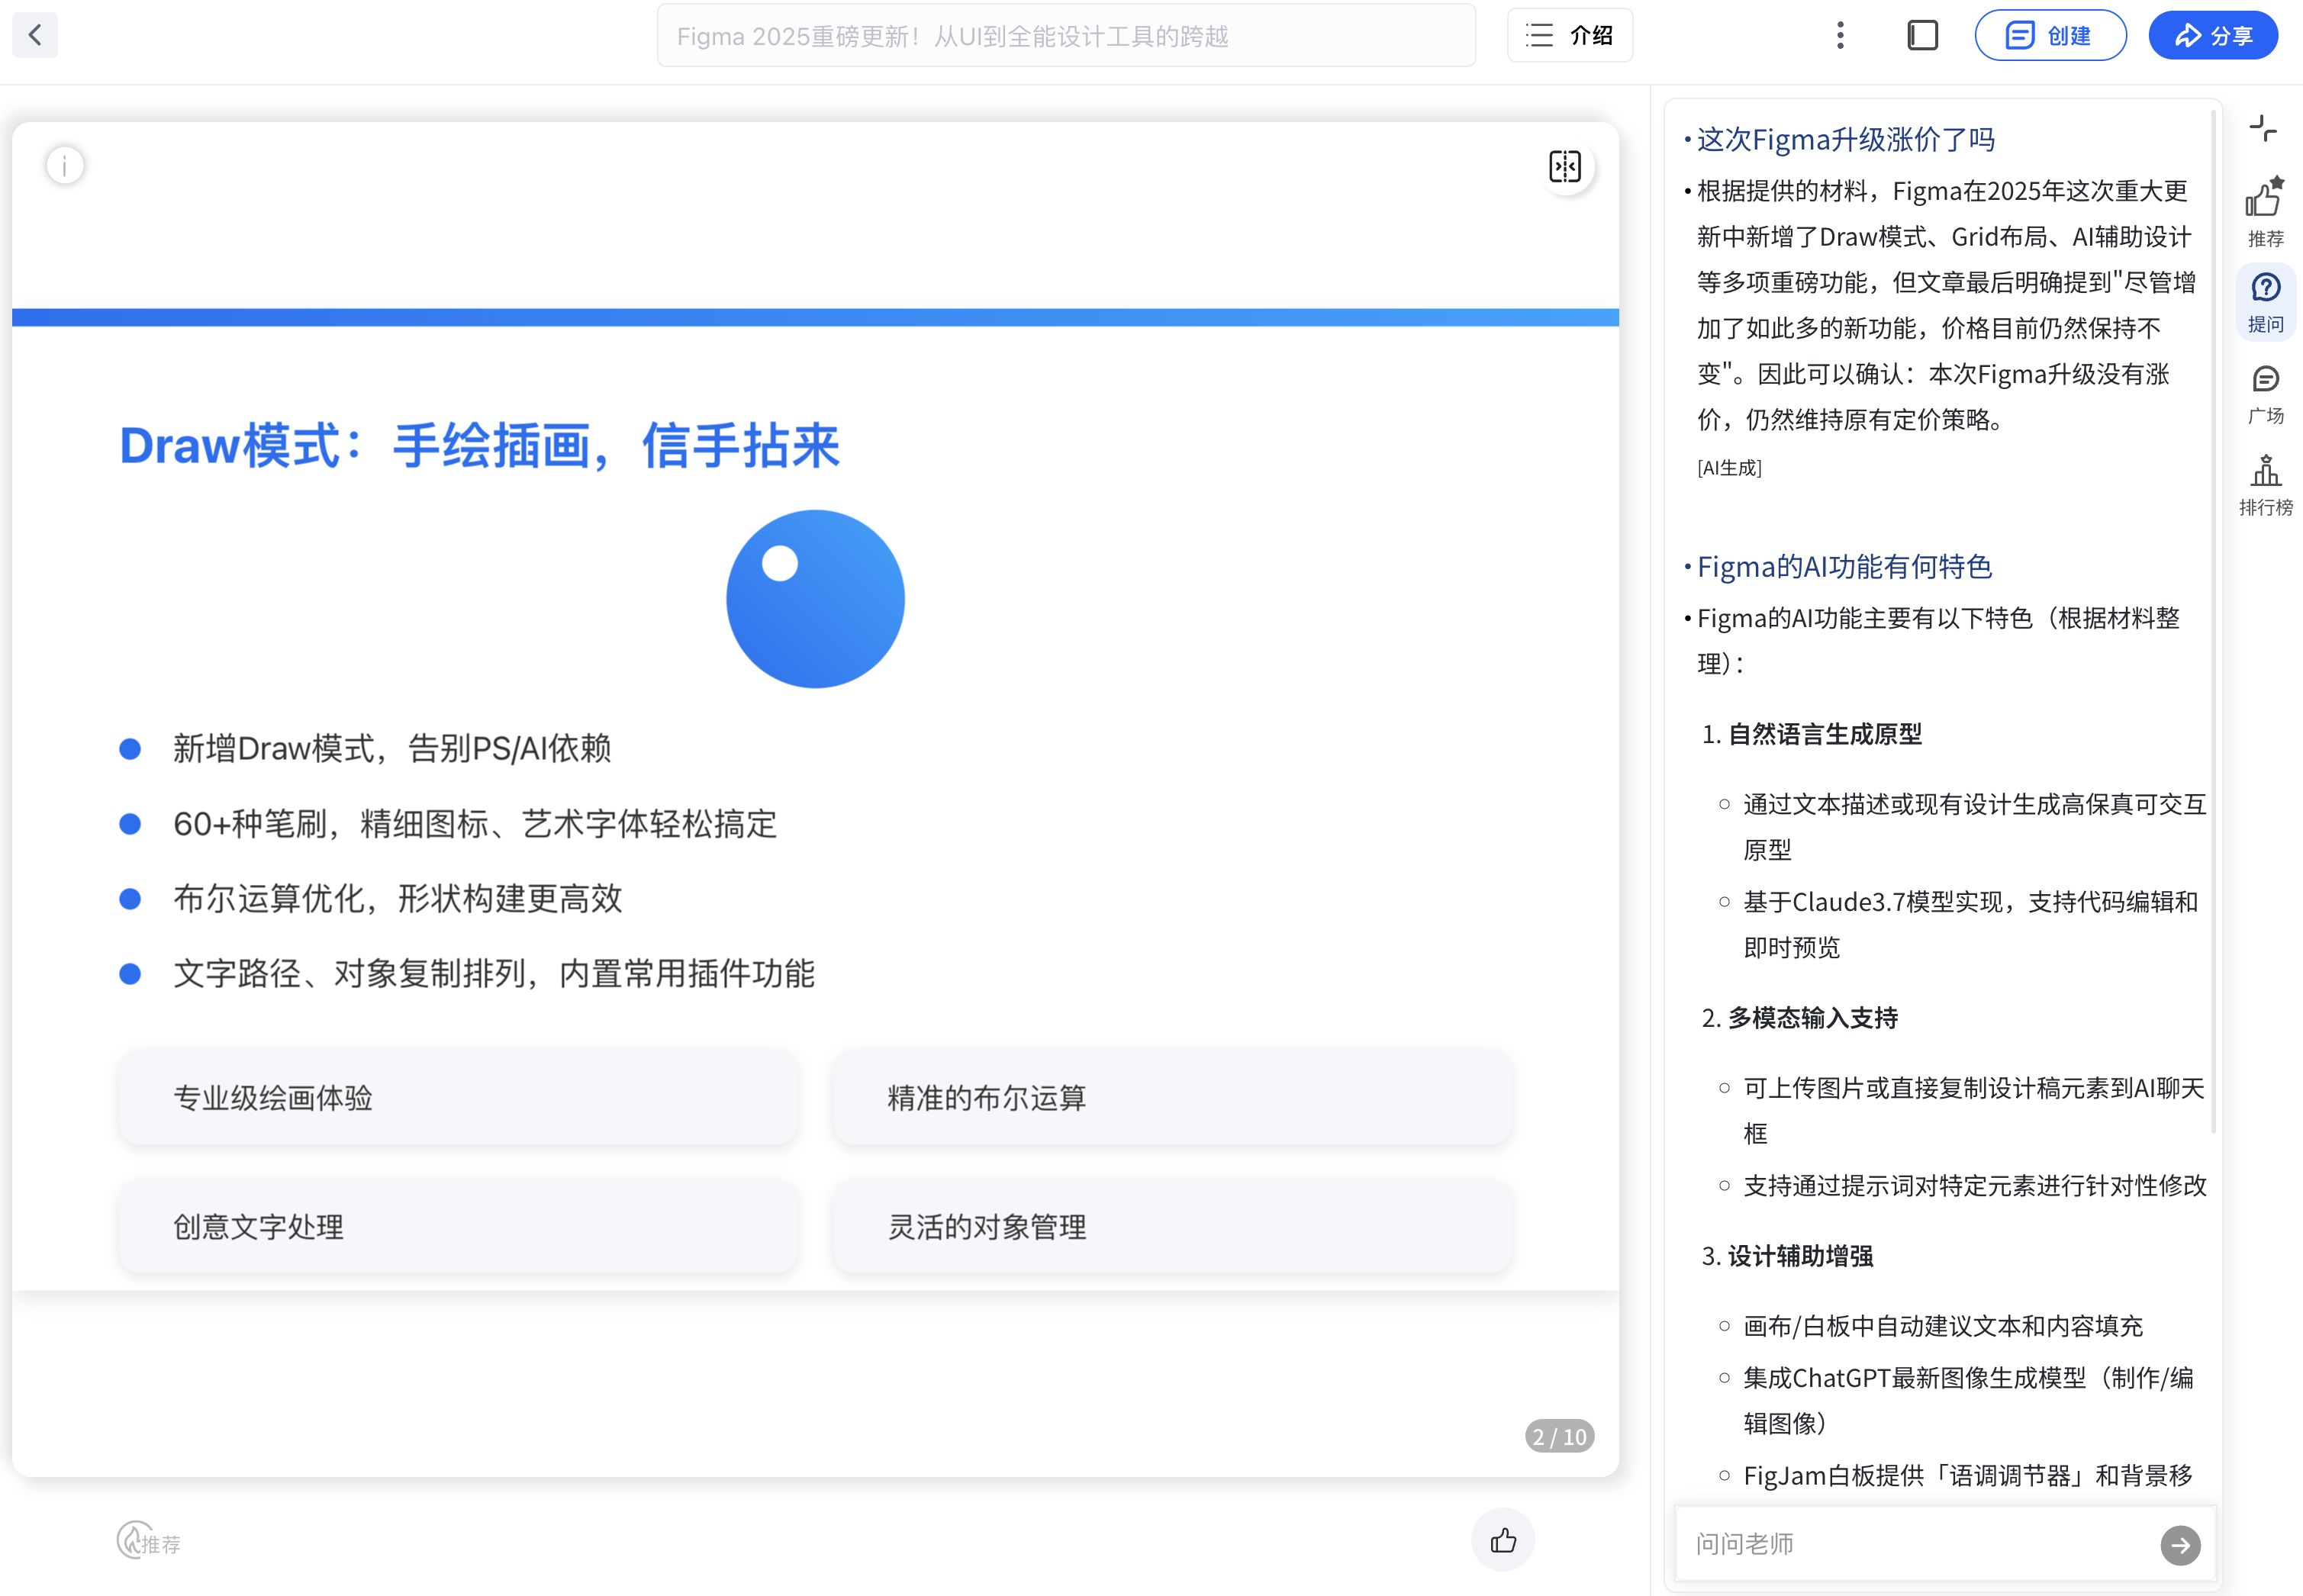
Task: Click the 分享 share button
Action: [x=2213, y=35]
